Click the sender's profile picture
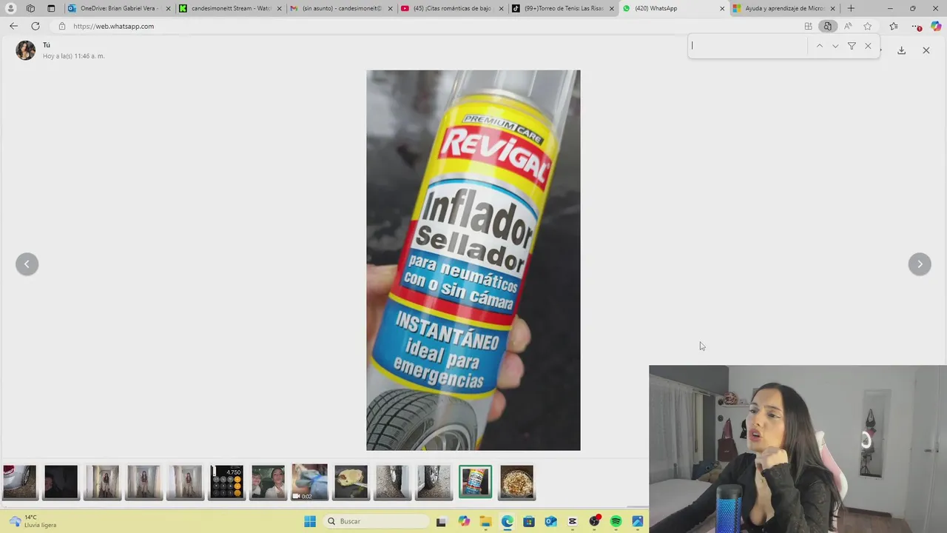Image resolution: width=947 pixels, height=533 pixels. coord(26,50)
